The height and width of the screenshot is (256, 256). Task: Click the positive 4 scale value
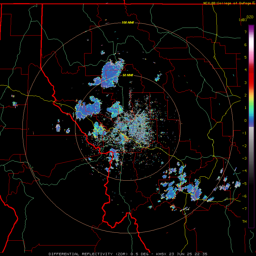(x=245, y=70)
